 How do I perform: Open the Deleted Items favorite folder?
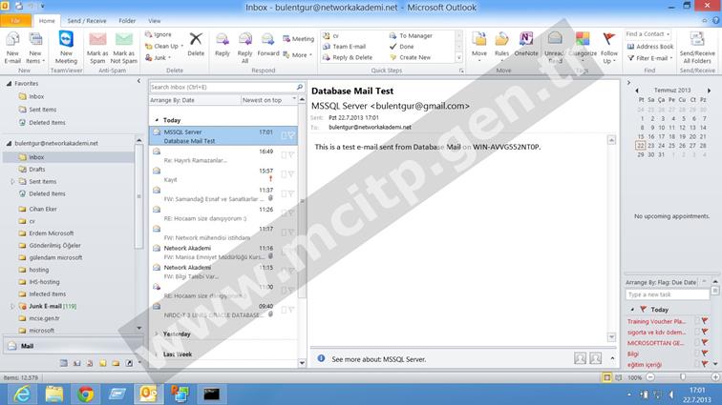coord(47,123)
